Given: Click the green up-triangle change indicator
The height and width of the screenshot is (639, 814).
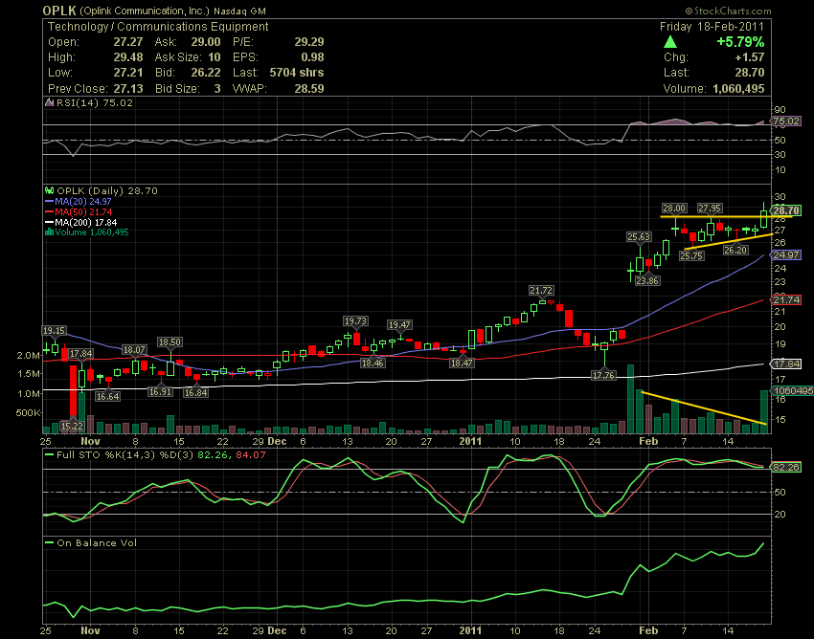Looking at the screenshot, I should [670, 42].
